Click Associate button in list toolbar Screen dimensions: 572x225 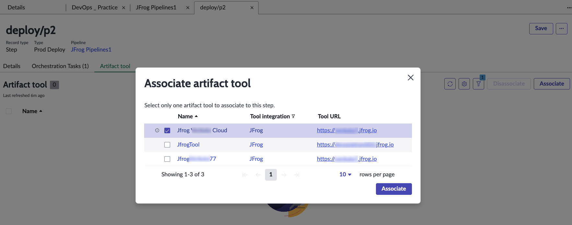click(552, 84)
